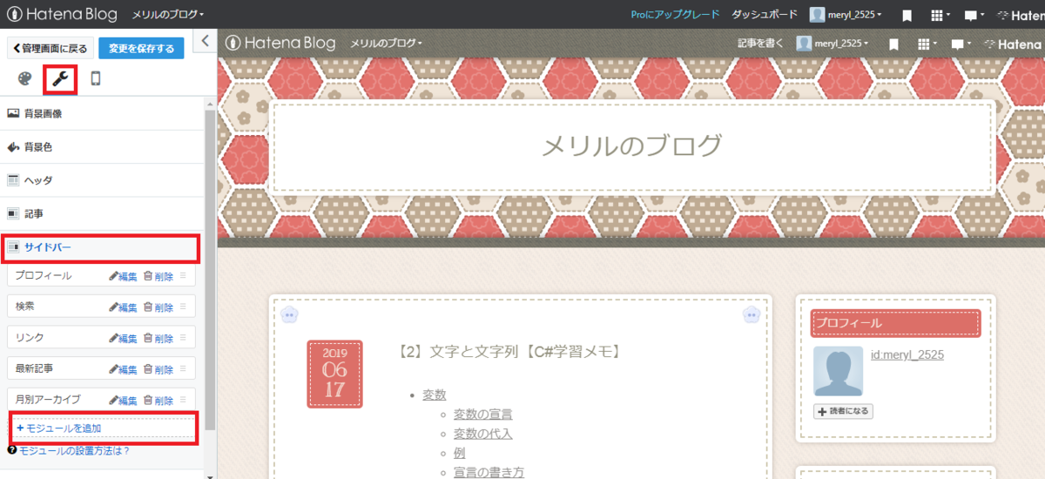Screen dimensions: 1045x479
Task: Switch to the smartphone design tab
Action: click(x=96, y=78)
